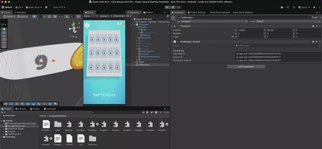Image resolution: width=322 pixels, height=149 pixels.
Task: Click the Interstitial ID input field
Action: pyautogui.click(x=278, y=54)
